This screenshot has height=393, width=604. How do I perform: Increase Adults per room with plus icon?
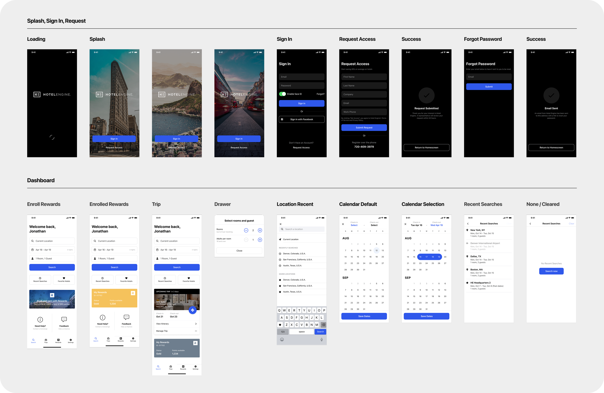tap(260, 240)
